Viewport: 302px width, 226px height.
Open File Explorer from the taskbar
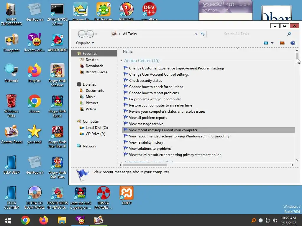[x=62, y=220]
